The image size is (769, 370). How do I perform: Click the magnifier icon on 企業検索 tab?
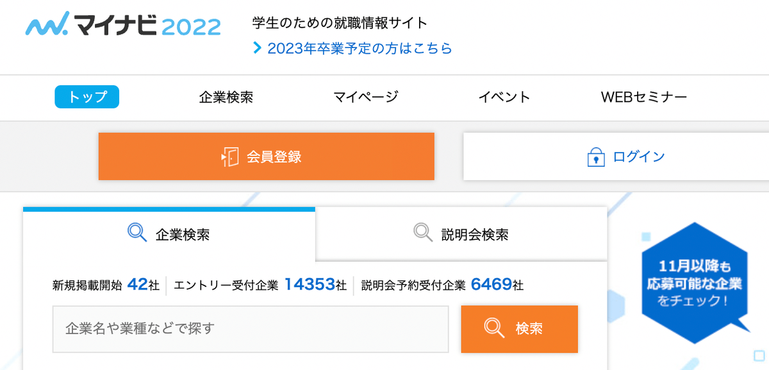pos(135,233)
